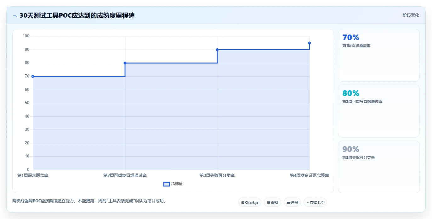Click the data point at 第1周需求覆盖率
Screen dimensions: 432x219
pos(33,76)
